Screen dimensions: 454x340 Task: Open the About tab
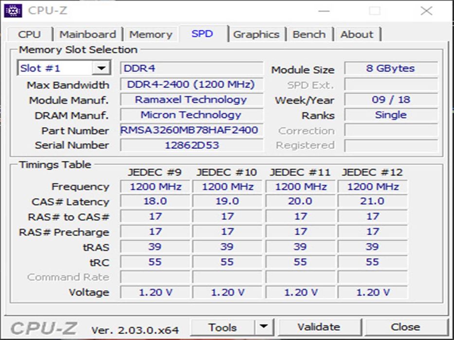[357, 34]
